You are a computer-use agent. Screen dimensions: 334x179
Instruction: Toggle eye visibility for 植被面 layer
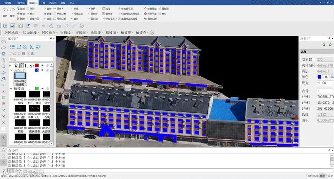(x=42, y=88)
